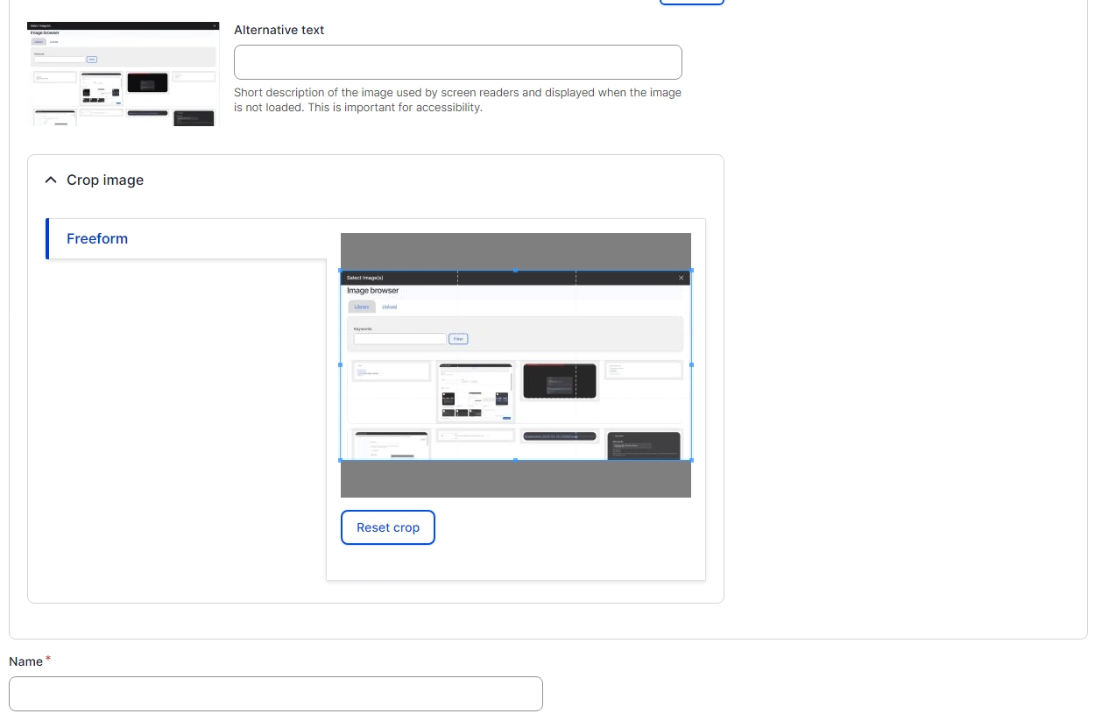Screen dimensions: 1109x721
Task: Click the Reset crop button
Action: pyautogui.click(x=388, y=527)
